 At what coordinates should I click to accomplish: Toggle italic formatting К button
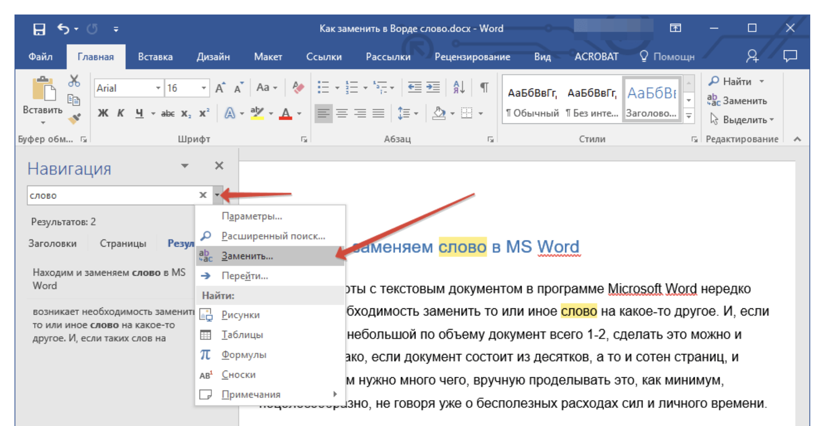point(121,113)
